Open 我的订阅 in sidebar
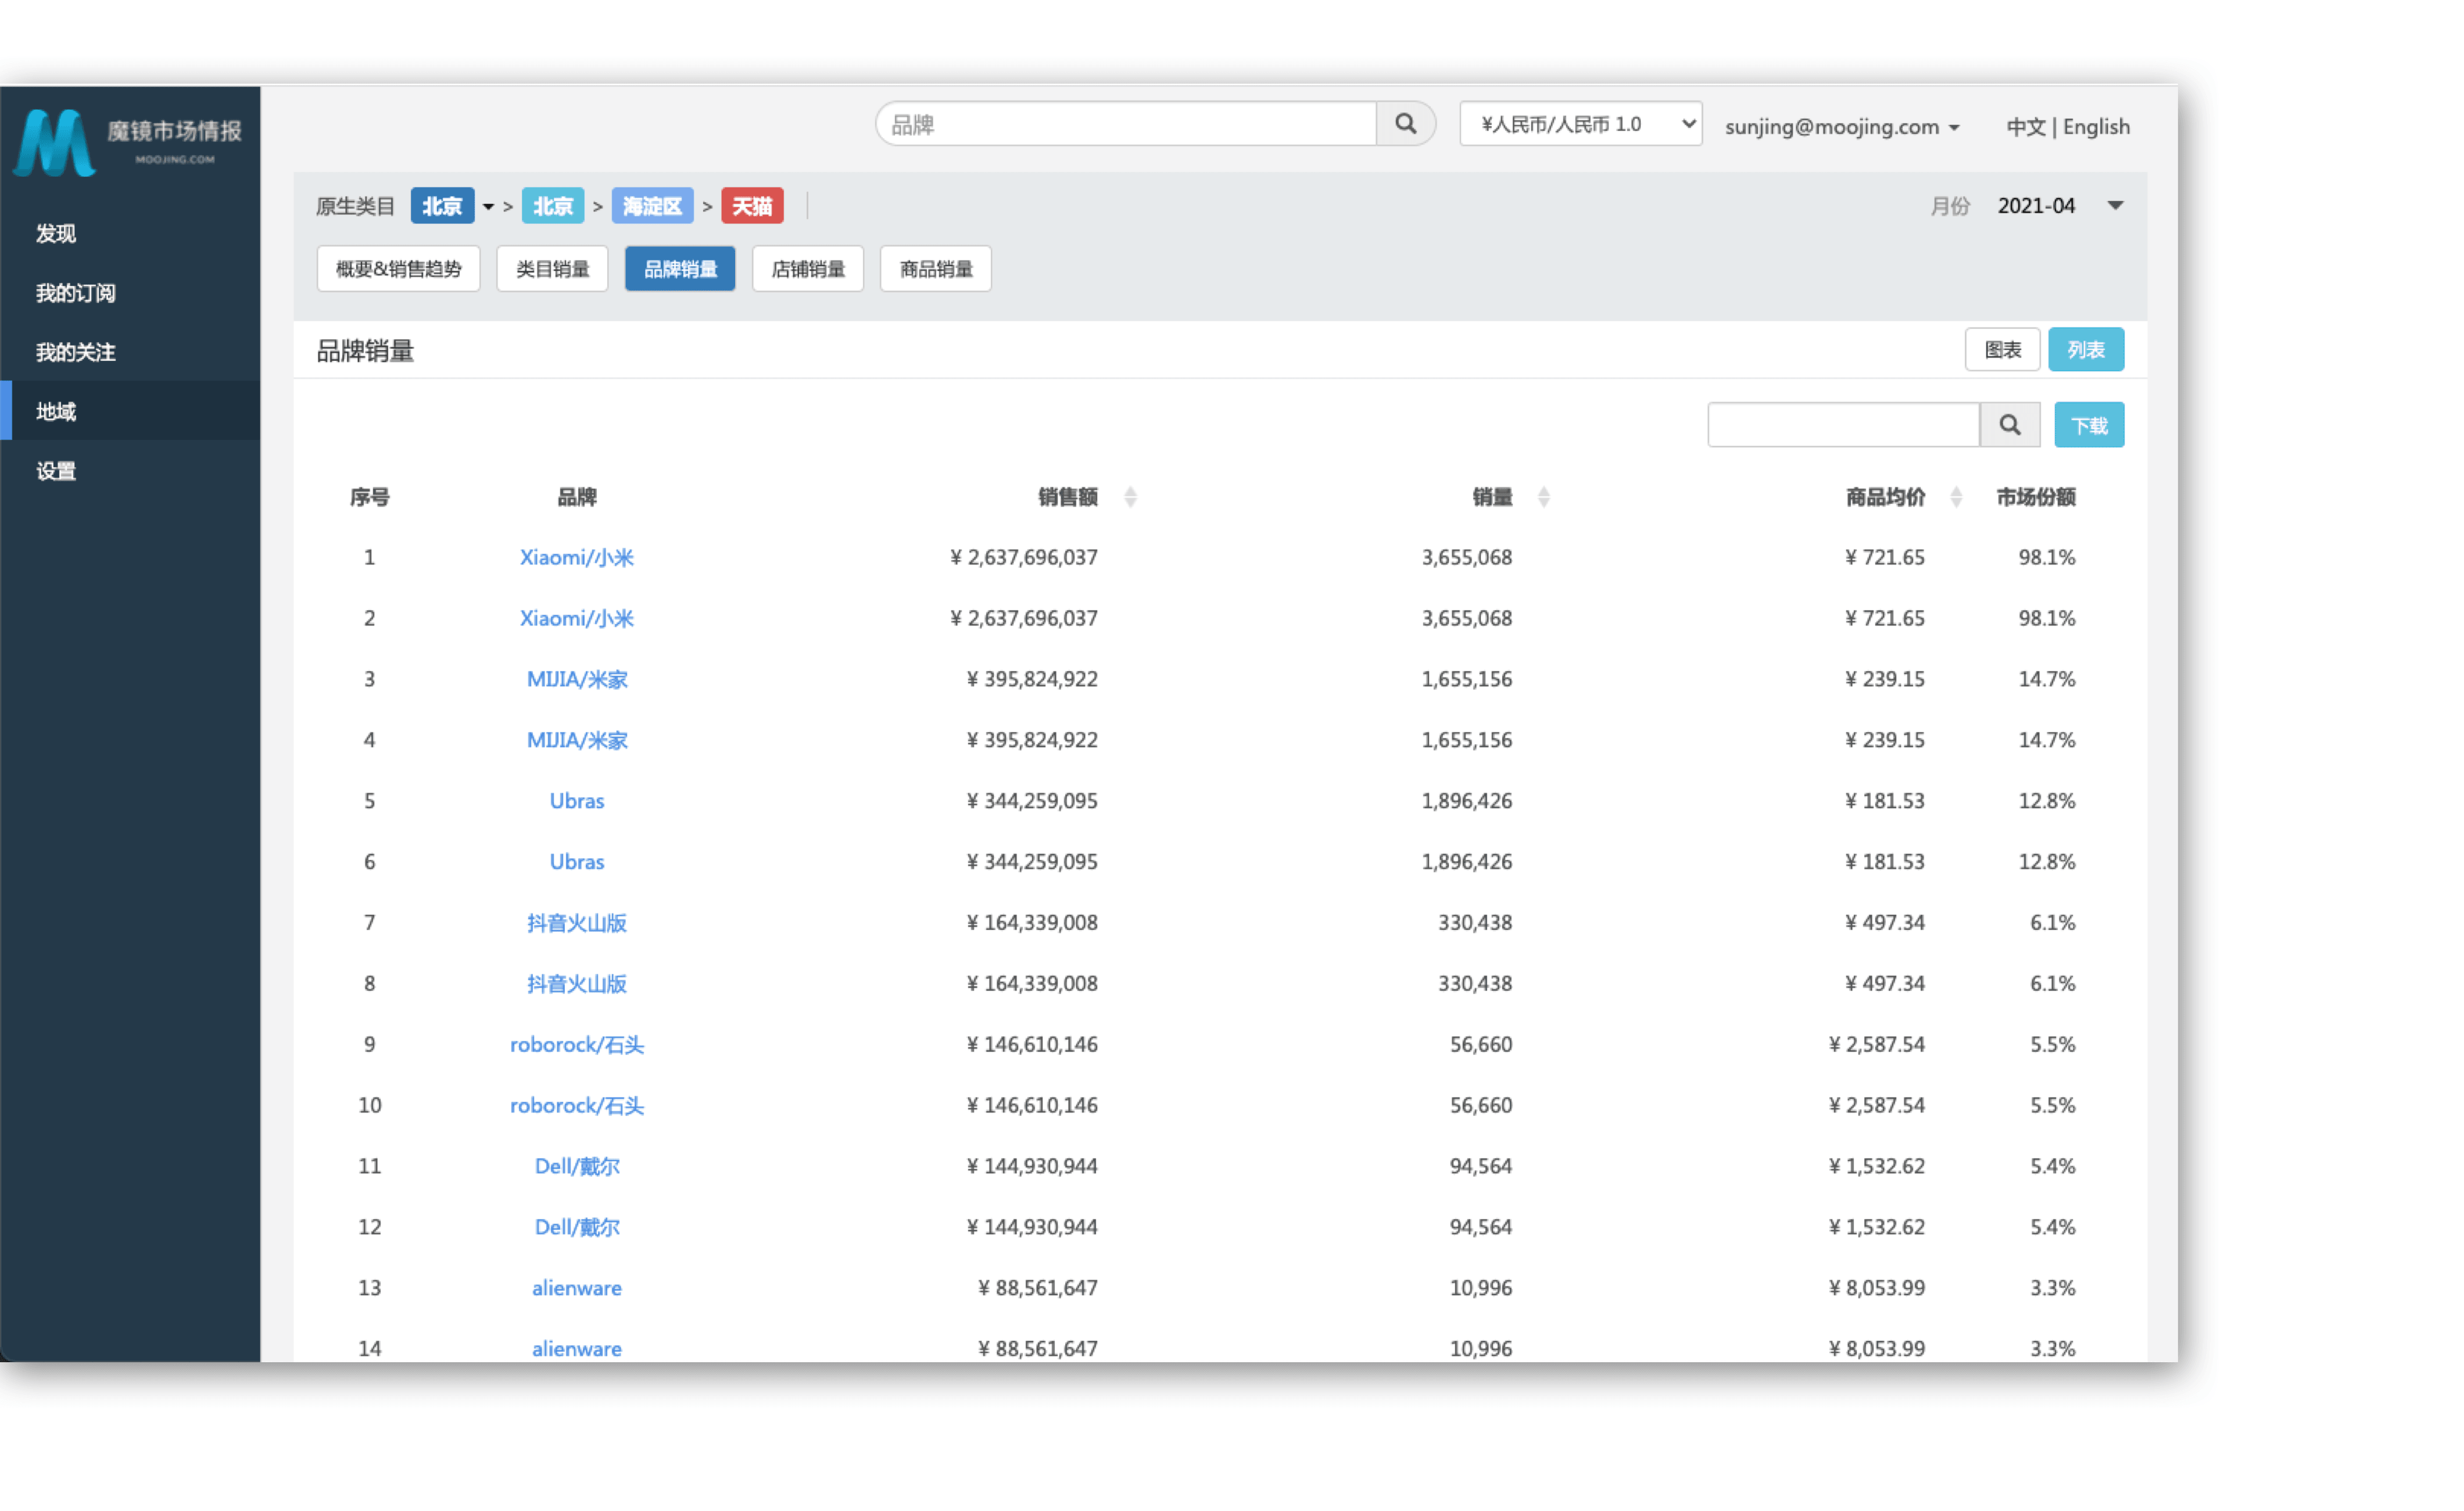 76,293
